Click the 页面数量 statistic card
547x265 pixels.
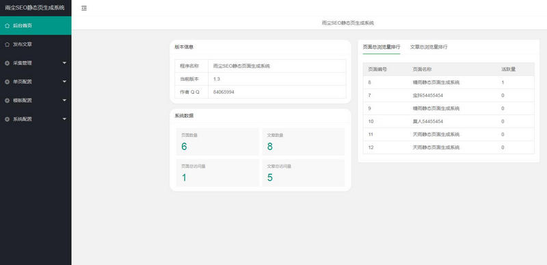(217, 142)
